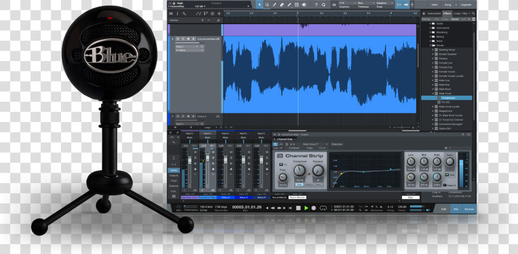Show the Outputs panel in mixer
This screenshot has width=518, height=254.
pyautogui.click(x=174, y=175)
